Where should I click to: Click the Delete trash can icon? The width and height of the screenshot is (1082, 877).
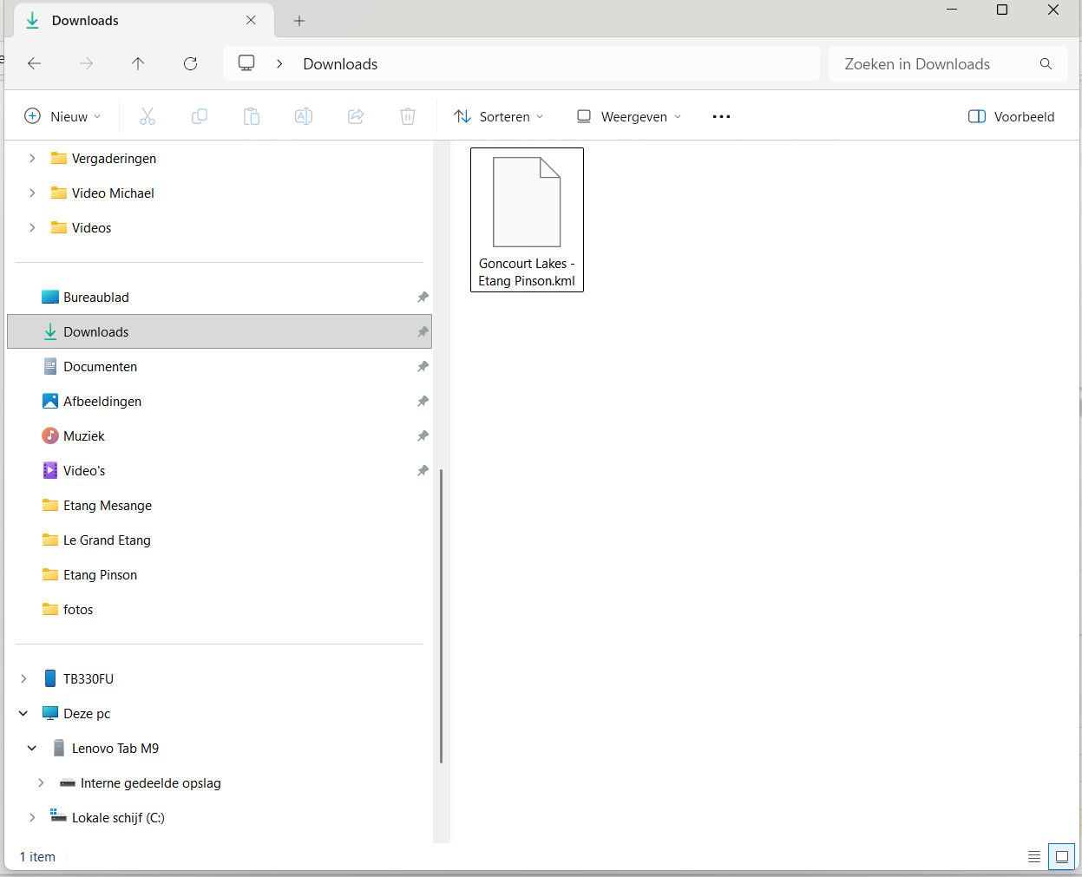tap(408, 116)
